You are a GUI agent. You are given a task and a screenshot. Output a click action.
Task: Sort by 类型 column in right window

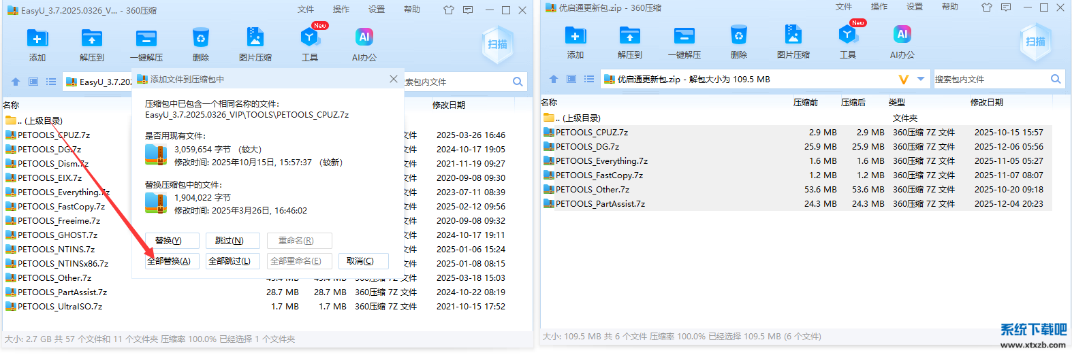coord(897,102)
